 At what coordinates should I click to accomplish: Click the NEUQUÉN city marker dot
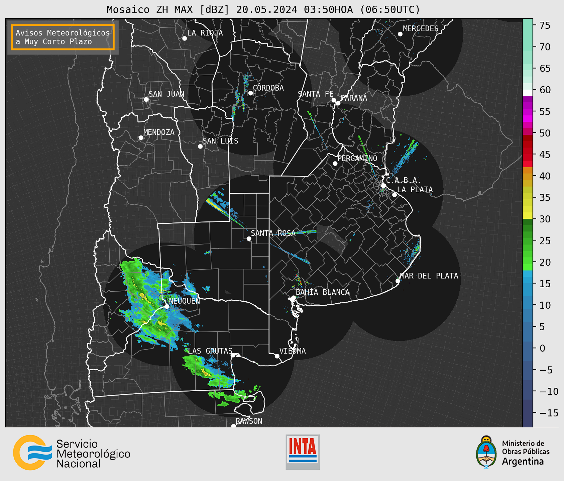coord(166,306)
